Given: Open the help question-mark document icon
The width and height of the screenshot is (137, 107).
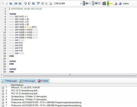Looking at the screenshot, I should [x=46, y=3].
